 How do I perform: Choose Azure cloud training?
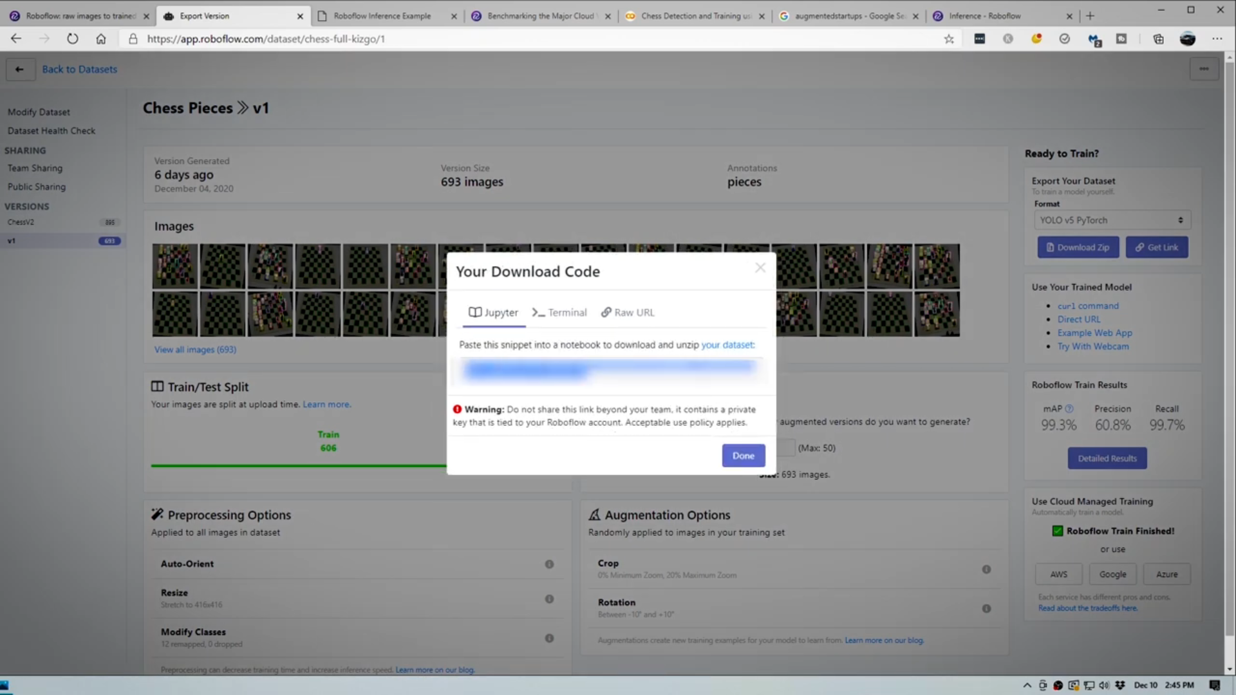[x=1166, y=574]
